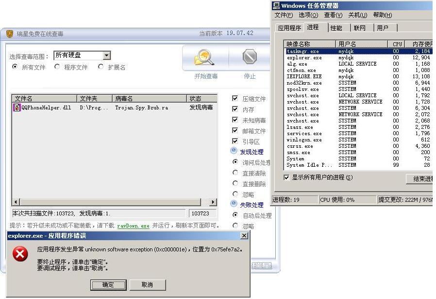This screenshot has height=299, width=436.
Task: Toggle the 邮箱文件 checkbox
Action: [235, 130]
